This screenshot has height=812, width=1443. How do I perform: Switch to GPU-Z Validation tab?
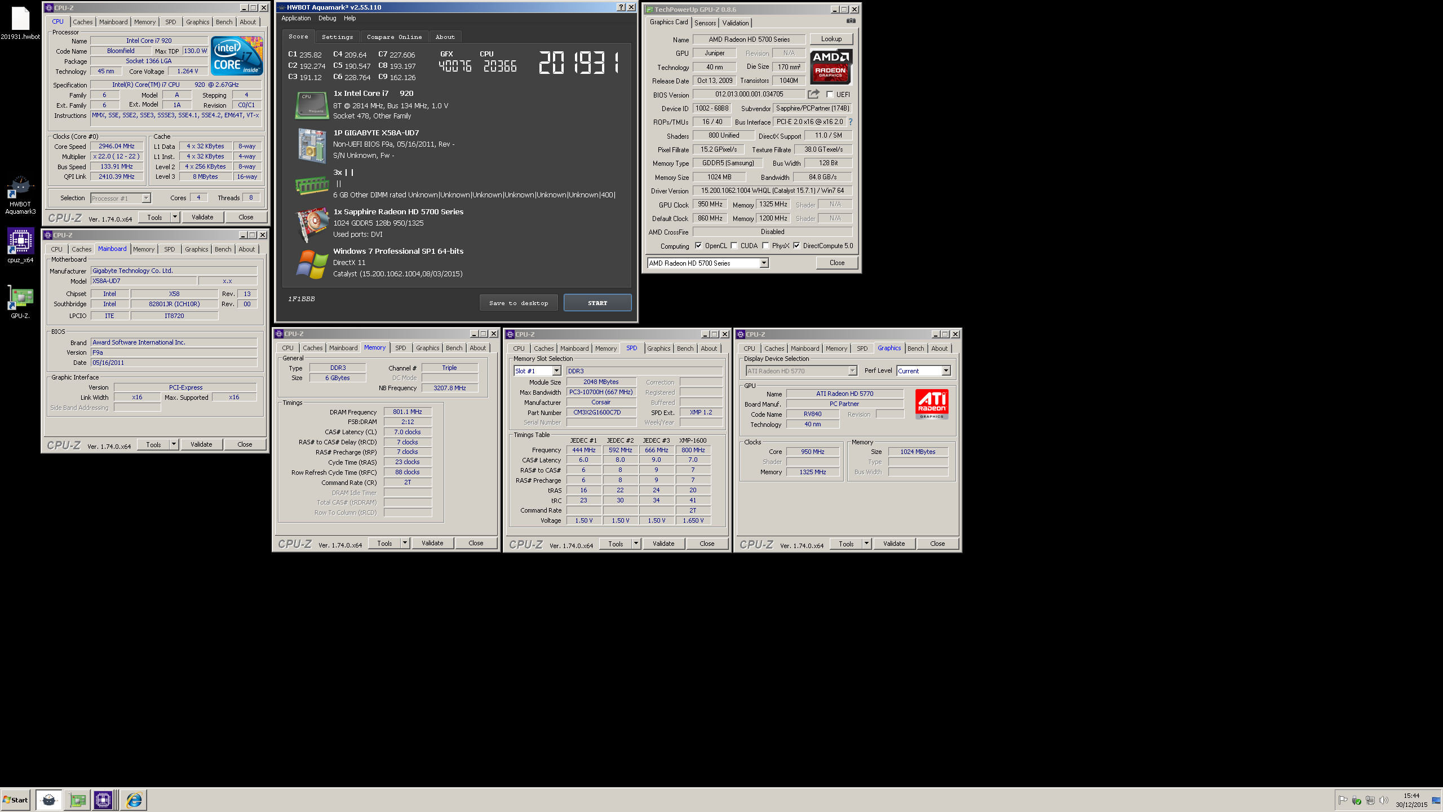click(736, 23)
